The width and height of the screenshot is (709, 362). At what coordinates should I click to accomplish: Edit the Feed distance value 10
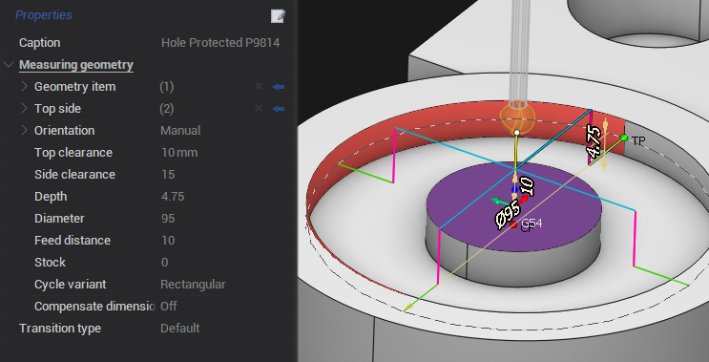[x=168, y=241]
